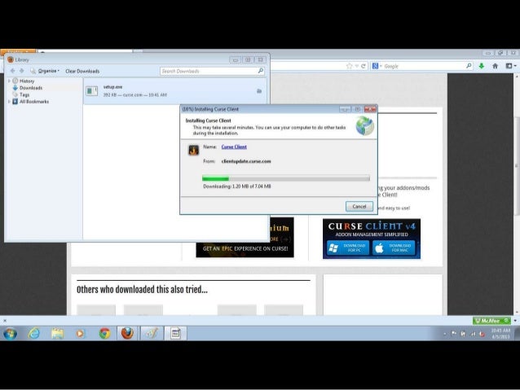Clear Downloads in the Library window
Image resolution: width=520 pixels, height=390 pixels.
pos(82,71)
